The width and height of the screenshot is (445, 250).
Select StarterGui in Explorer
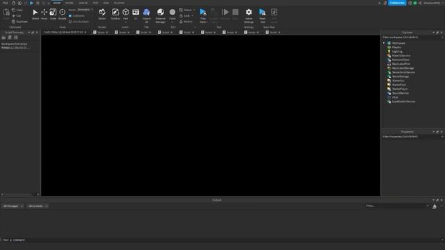[x=398, y=81]
